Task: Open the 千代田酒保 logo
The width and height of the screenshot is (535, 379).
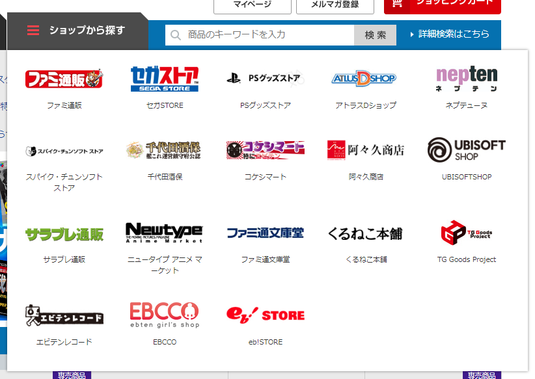Action: (163, 150)
